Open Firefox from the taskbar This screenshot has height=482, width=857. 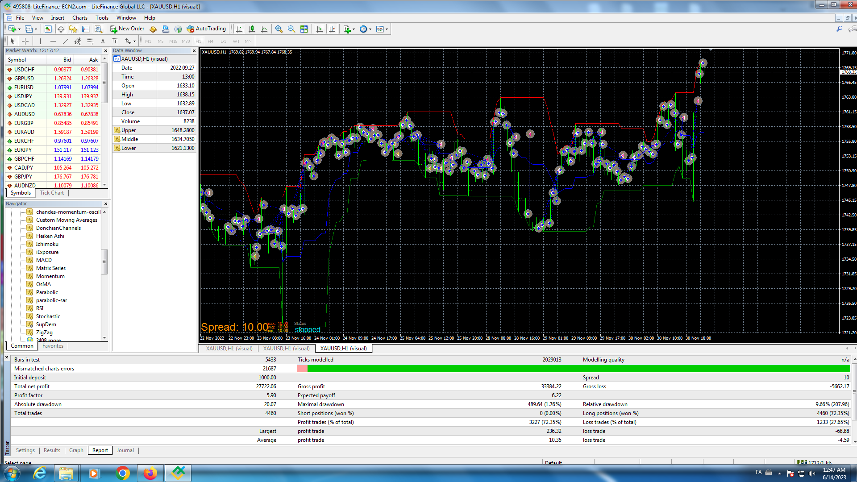coord(150,473)
